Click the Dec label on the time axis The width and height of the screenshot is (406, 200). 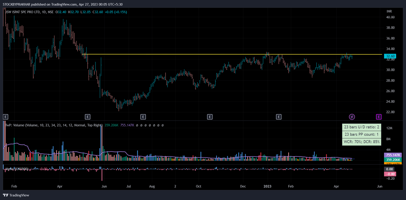coord(243,186)
